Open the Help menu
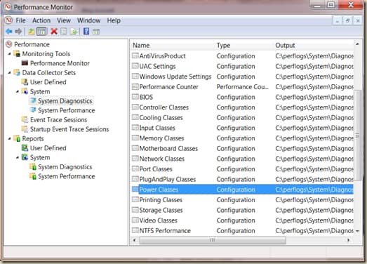 coord(114,20)
